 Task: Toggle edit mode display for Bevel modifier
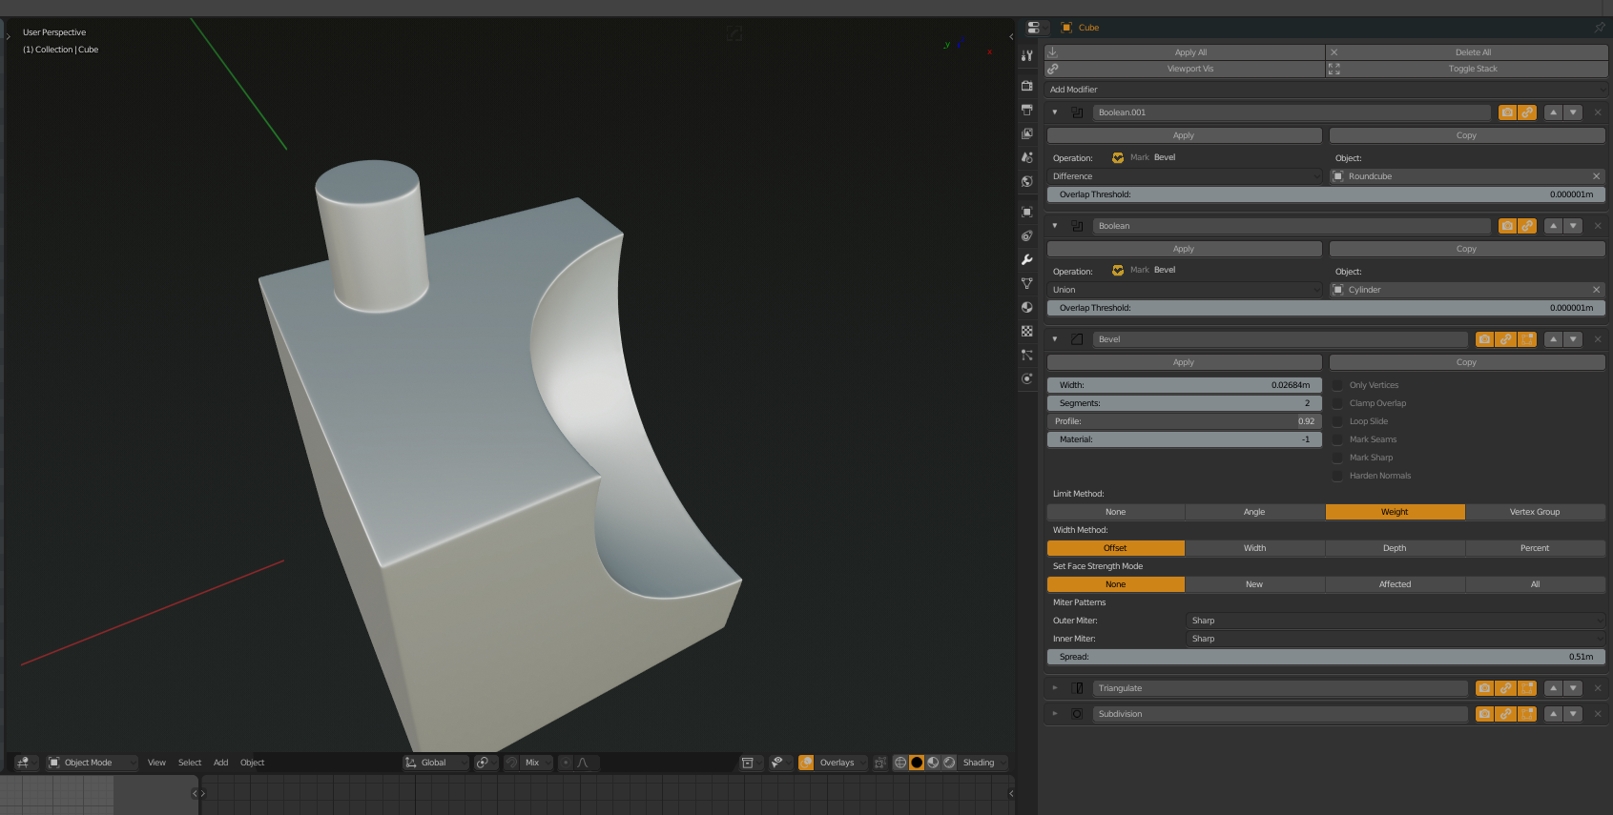(x=1527, y=339)
